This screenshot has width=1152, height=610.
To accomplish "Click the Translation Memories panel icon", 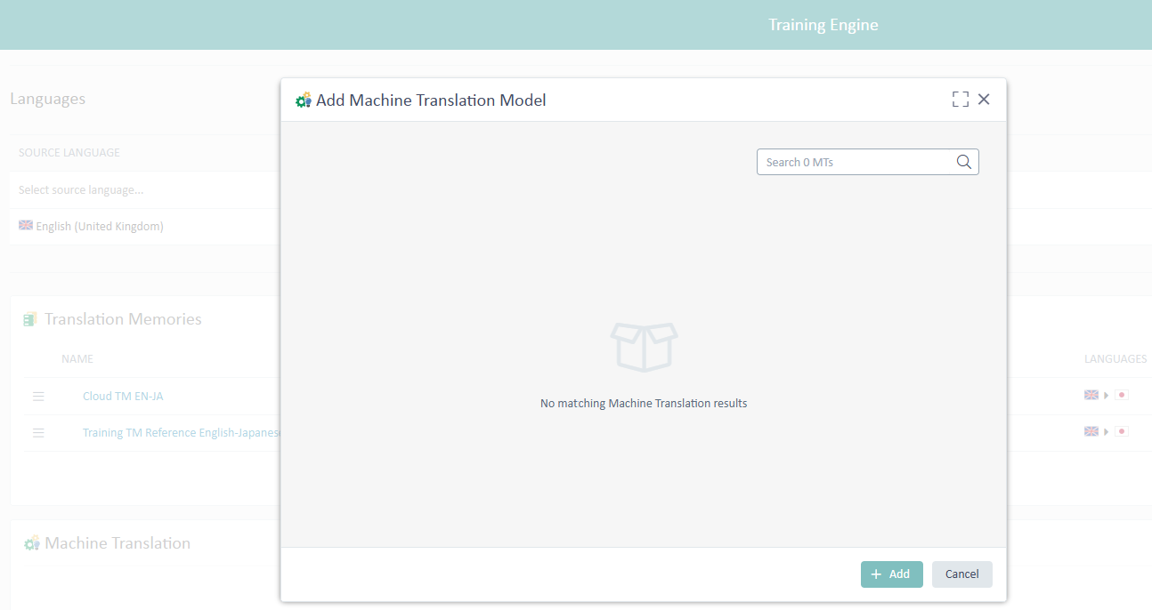I will click(28, 318).
